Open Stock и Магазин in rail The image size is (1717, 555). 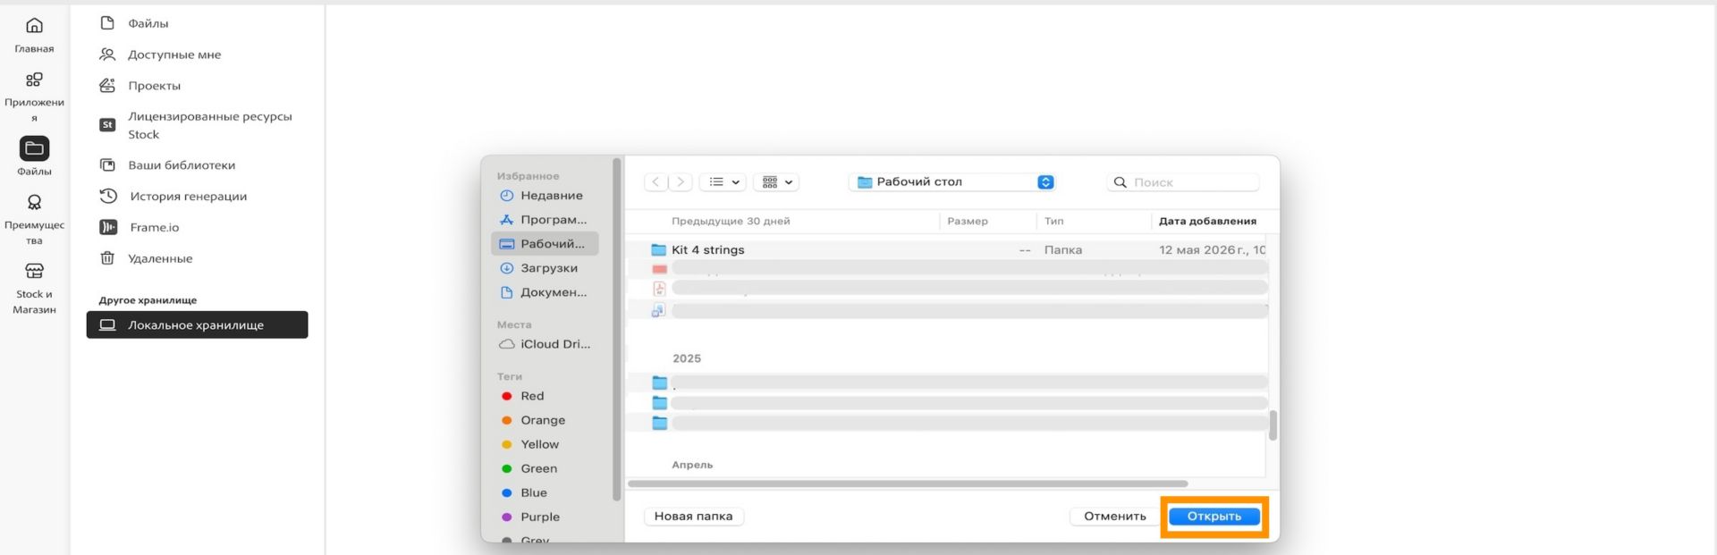pos(34,288)
